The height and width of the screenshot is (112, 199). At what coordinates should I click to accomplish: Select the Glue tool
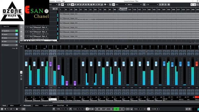[x=83, y=4]
